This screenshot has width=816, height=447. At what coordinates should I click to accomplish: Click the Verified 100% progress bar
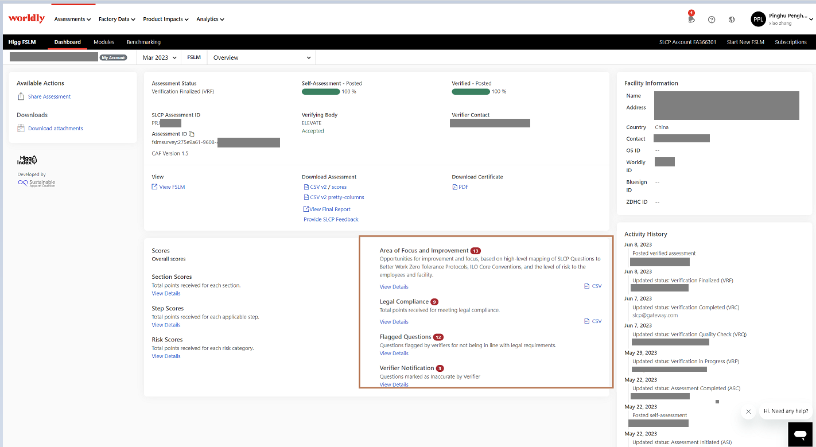click(x=471, y=91)
